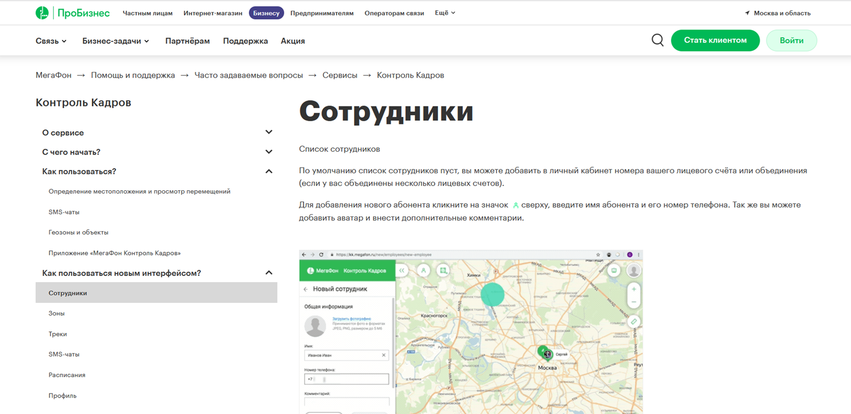Open the Сервисы breadcrumb link
The image size is (851, 414).
point(340,75)
